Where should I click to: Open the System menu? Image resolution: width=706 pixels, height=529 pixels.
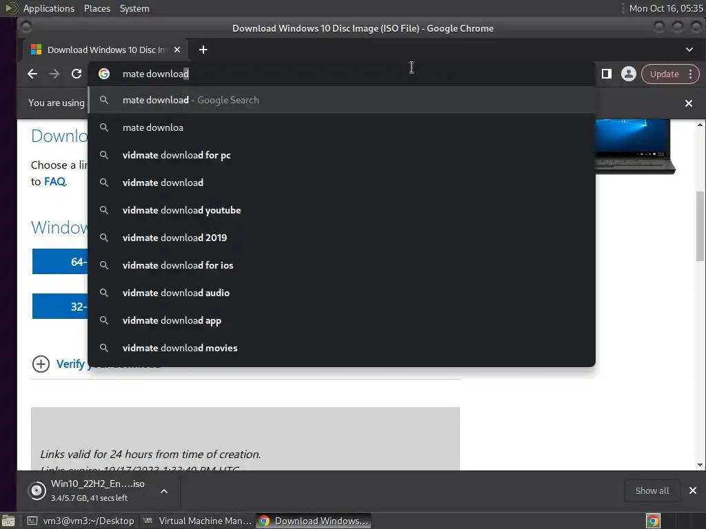coord(134,8)
